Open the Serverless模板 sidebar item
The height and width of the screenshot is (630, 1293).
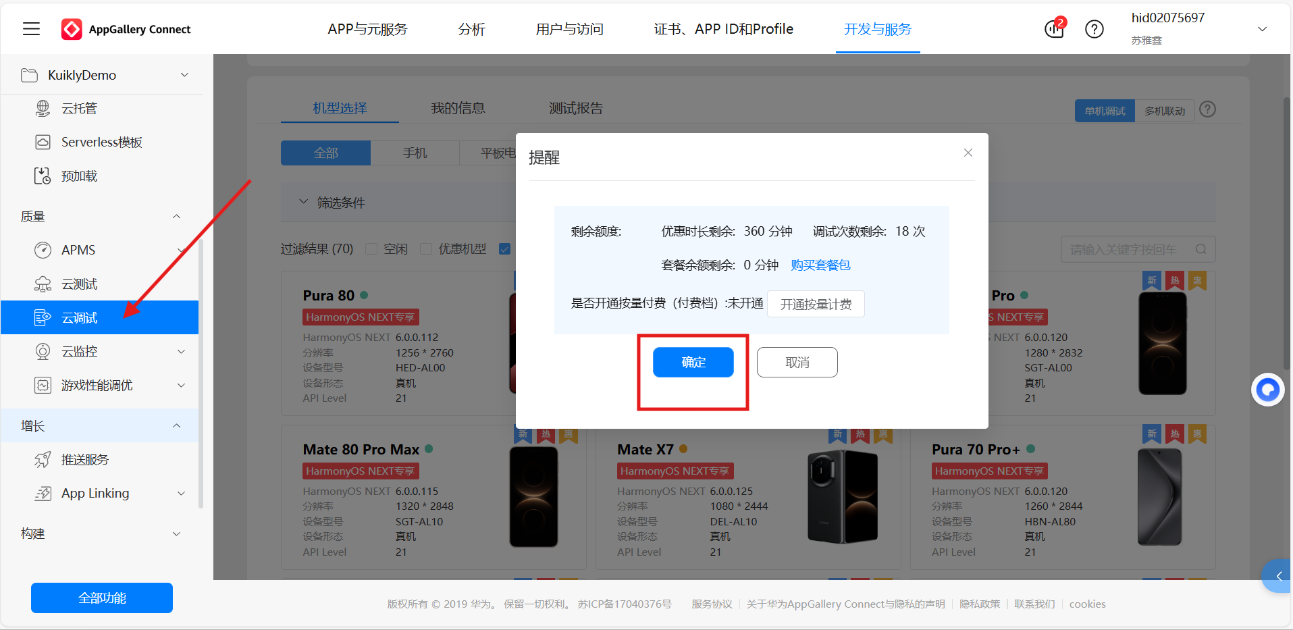pos(101,142)
